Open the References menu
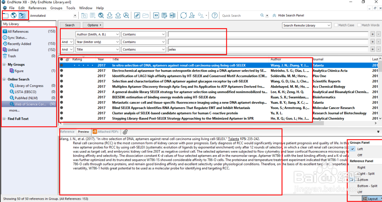 pos(37,8)
